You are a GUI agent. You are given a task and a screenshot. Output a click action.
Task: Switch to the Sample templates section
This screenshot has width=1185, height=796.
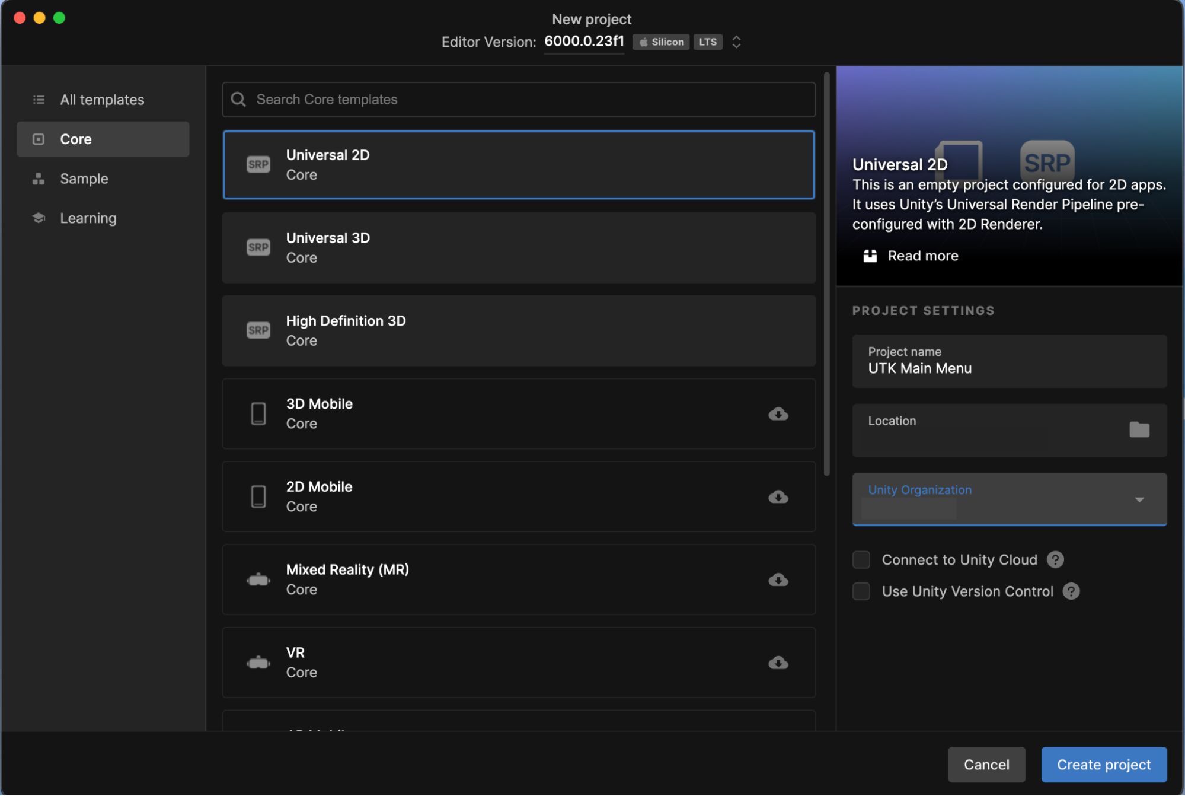coord(84,179)
